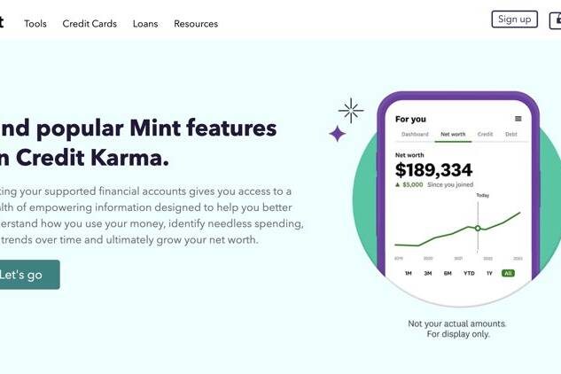Open the Resources menu

[196, 24]
